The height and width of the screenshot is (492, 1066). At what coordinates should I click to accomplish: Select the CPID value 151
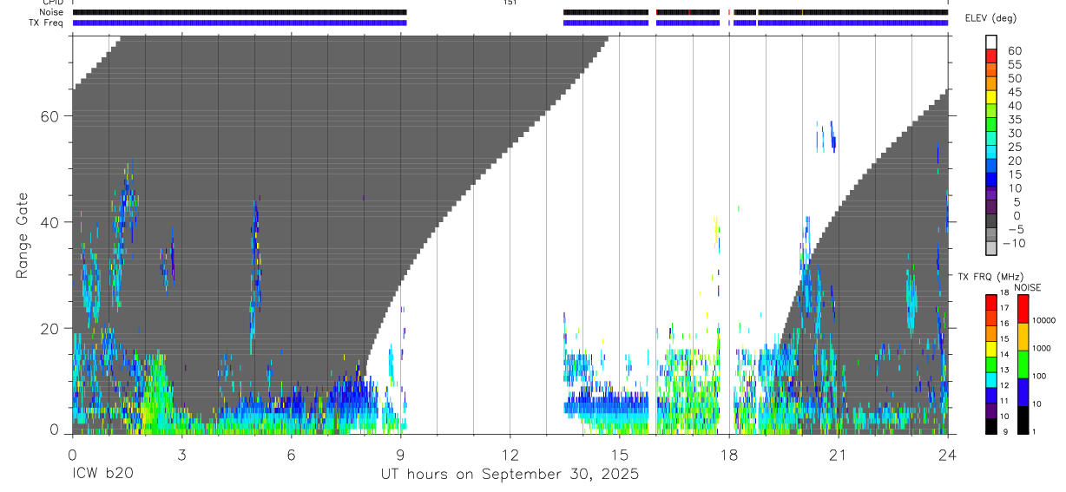click(510, 3)
